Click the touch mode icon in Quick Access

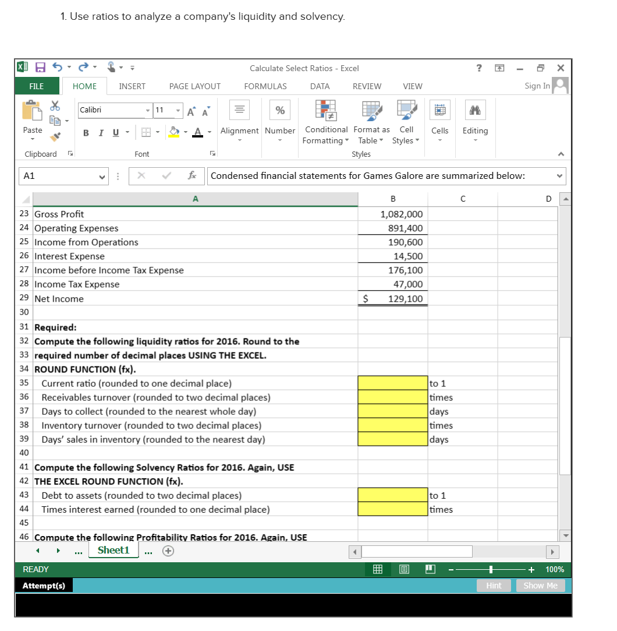[x=111, y=67]
